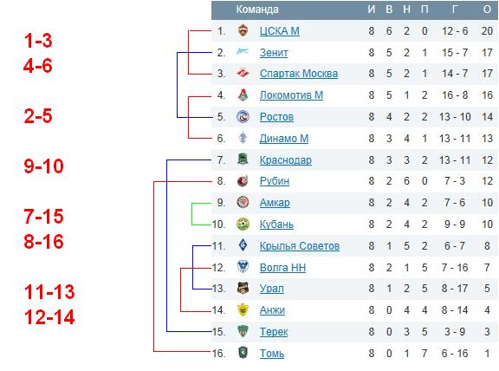Open the Урал team link
Image resolution: width=499 pixels, height=371 pixels.
(272, 289)
